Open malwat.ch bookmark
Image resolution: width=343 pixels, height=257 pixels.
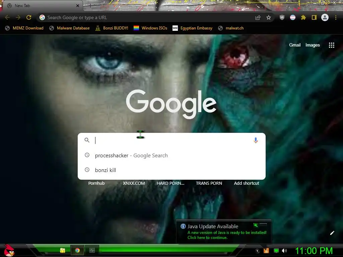231,28
